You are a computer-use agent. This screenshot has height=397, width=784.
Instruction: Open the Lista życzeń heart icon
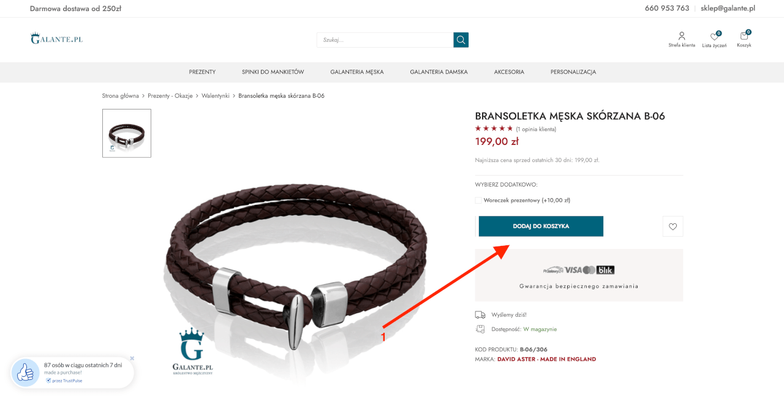point(714,36)
